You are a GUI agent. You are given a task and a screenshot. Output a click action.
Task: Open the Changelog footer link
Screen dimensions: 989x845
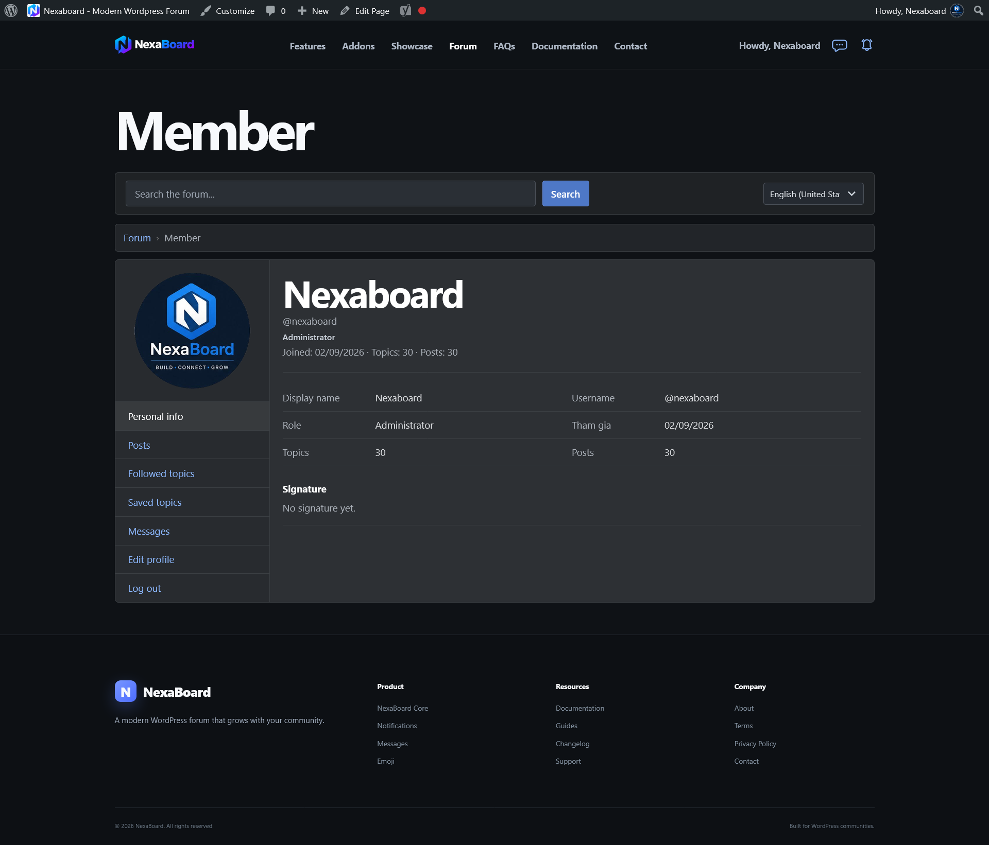(x=572, y=744)
